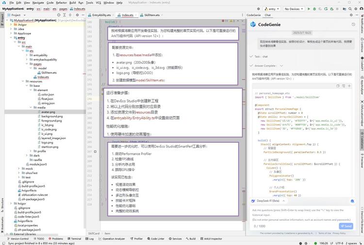This screenshot has width=364, height=245.
Task: Click the Send button in CodeGenie
Action: [x=346, y=226]
